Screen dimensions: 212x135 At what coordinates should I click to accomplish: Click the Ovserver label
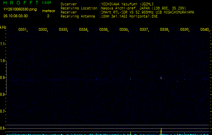click(69, 4)
